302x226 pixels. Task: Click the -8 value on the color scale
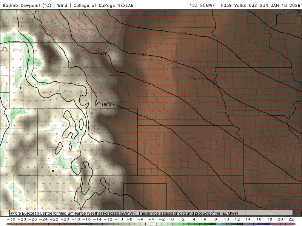click(x=129, y=219)
